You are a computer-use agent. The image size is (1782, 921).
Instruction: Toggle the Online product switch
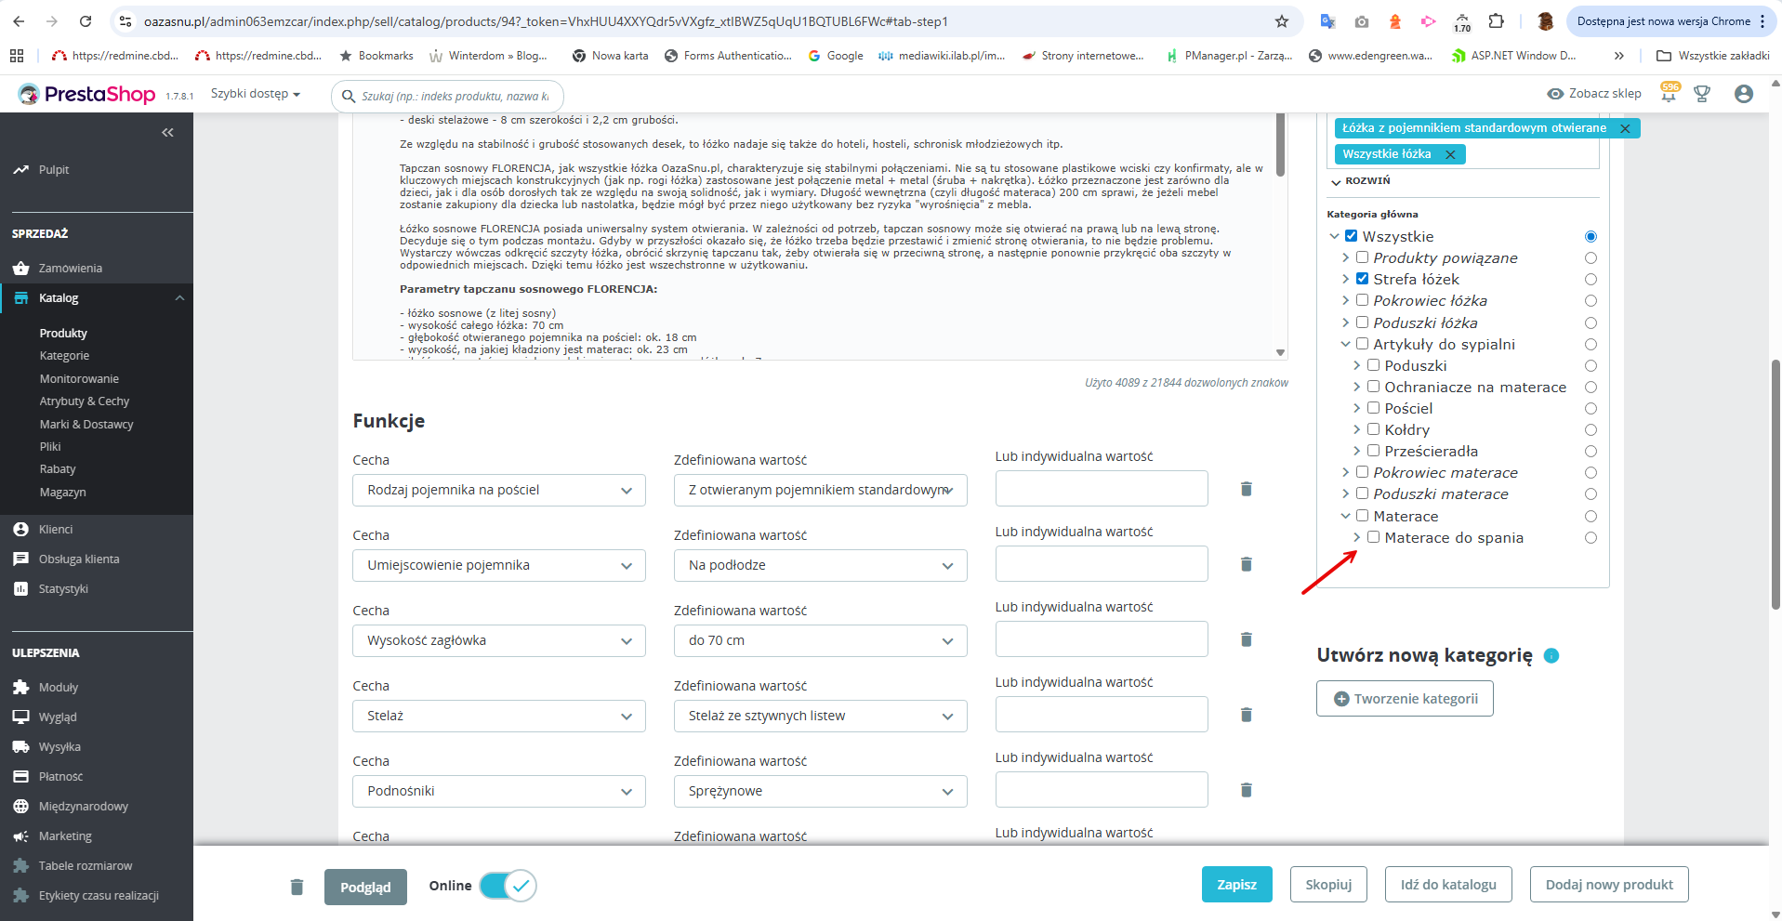pos(508,886)
